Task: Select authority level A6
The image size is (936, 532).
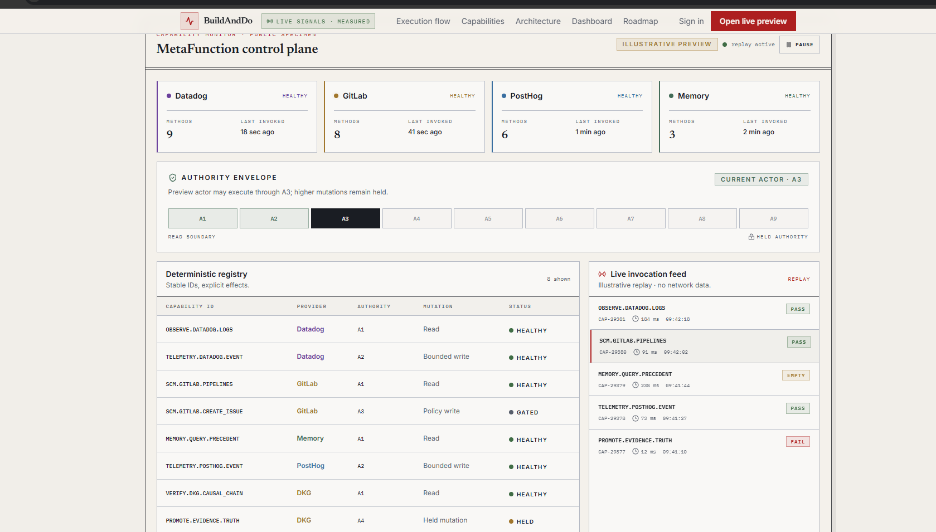Action: pyautogui.click(x=560, y=218)
